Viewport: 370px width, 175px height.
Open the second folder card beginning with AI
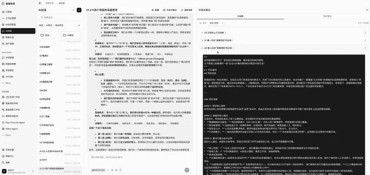[71, 35]
